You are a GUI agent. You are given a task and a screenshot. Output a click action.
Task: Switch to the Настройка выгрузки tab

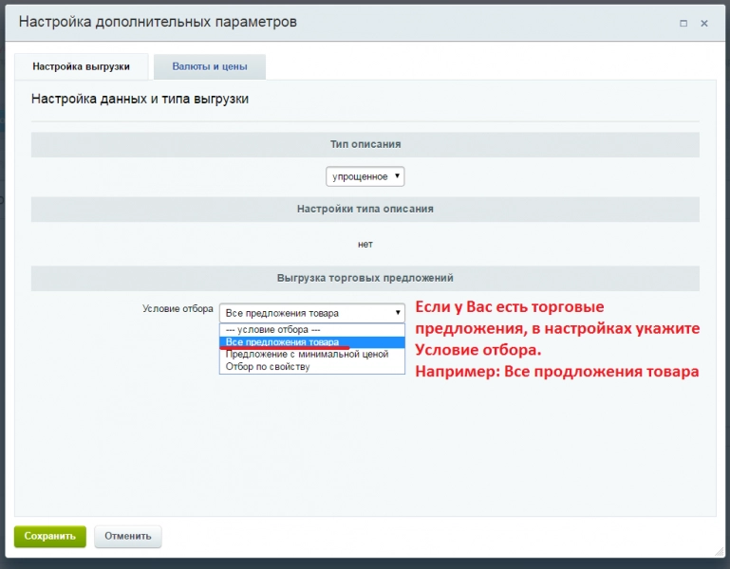coord(81,66)
